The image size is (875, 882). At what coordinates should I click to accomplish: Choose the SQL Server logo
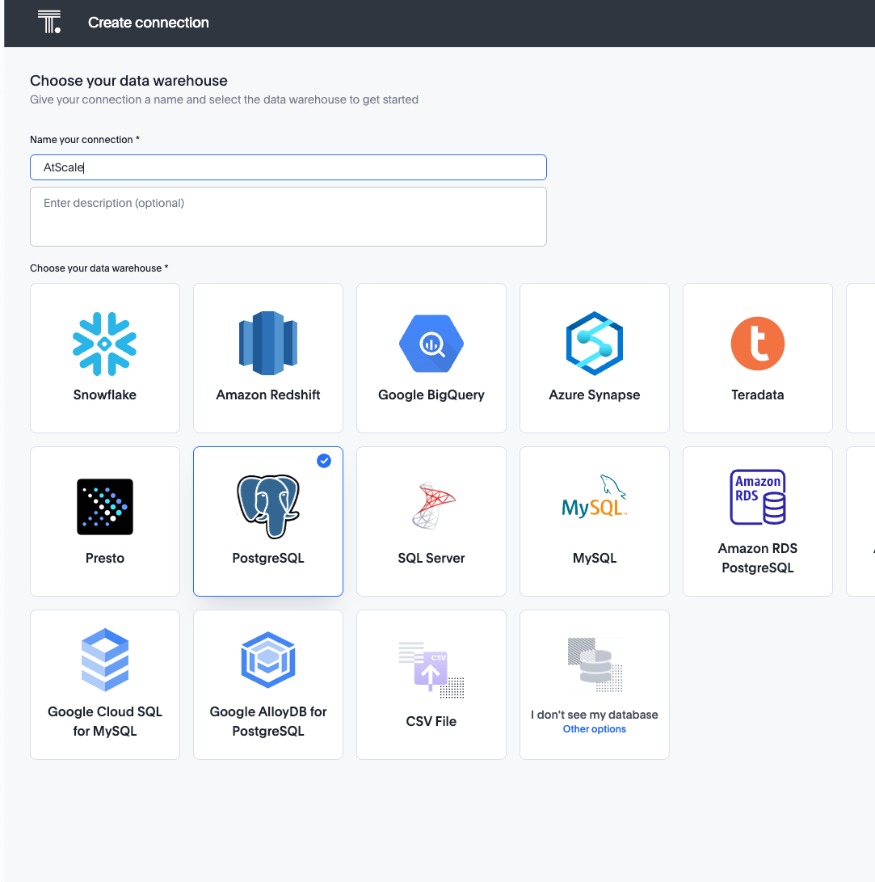[x=433, y=505]
